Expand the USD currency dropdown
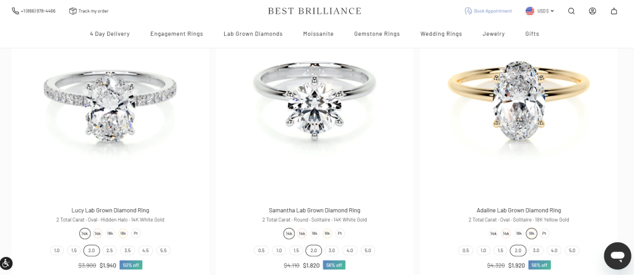The width and height of the screenshot is (634, 275). [x=540, y=11]
